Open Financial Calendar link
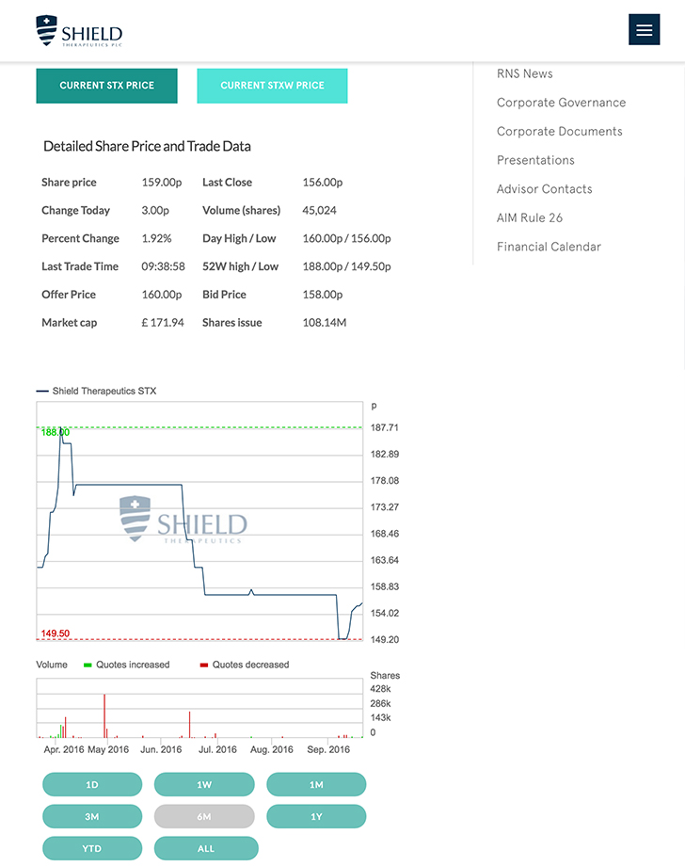This screenshot has height=866, width=685. (549, 247)
